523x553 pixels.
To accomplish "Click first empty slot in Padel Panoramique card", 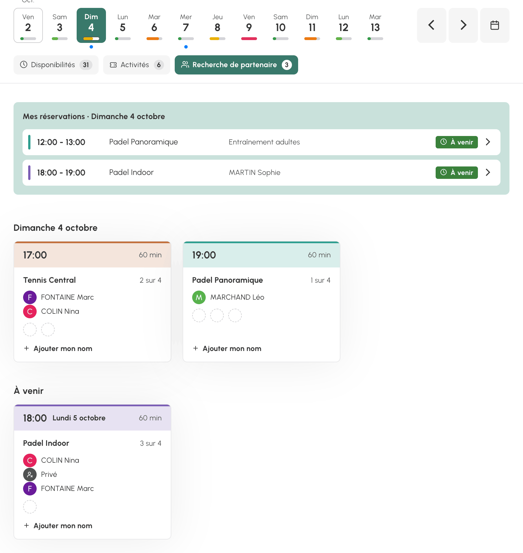I will tap(199, 315).
